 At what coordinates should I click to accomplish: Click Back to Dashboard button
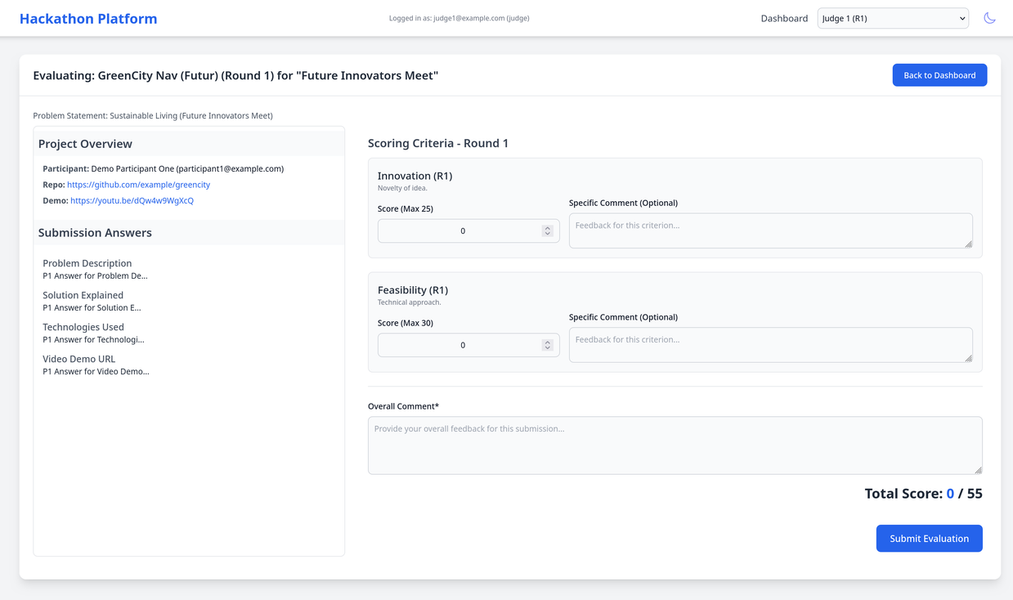click(x=939, y=75)
